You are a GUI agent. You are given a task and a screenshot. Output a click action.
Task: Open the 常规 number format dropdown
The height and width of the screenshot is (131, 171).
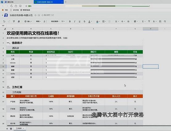[x=39, y=22]
